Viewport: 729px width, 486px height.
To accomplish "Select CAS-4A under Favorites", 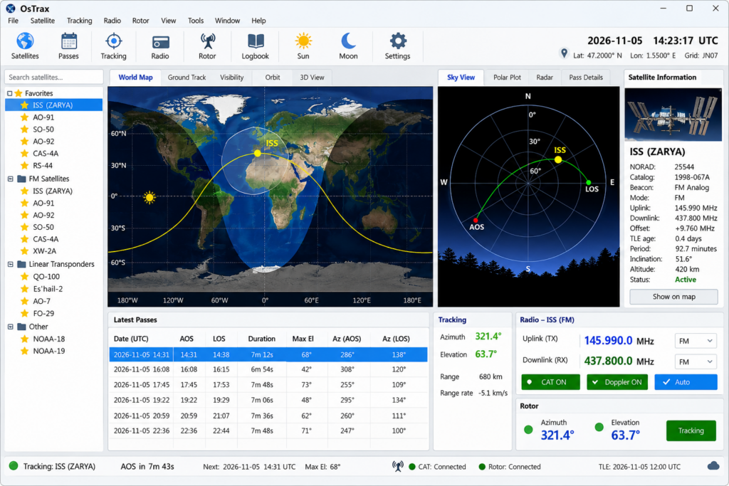I will click(46, 153).
